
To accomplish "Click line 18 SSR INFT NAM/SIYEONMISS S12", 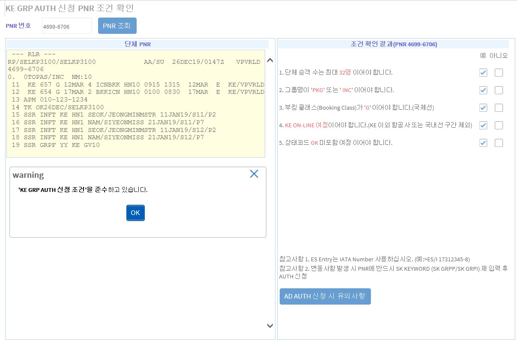I will (108, 137).
